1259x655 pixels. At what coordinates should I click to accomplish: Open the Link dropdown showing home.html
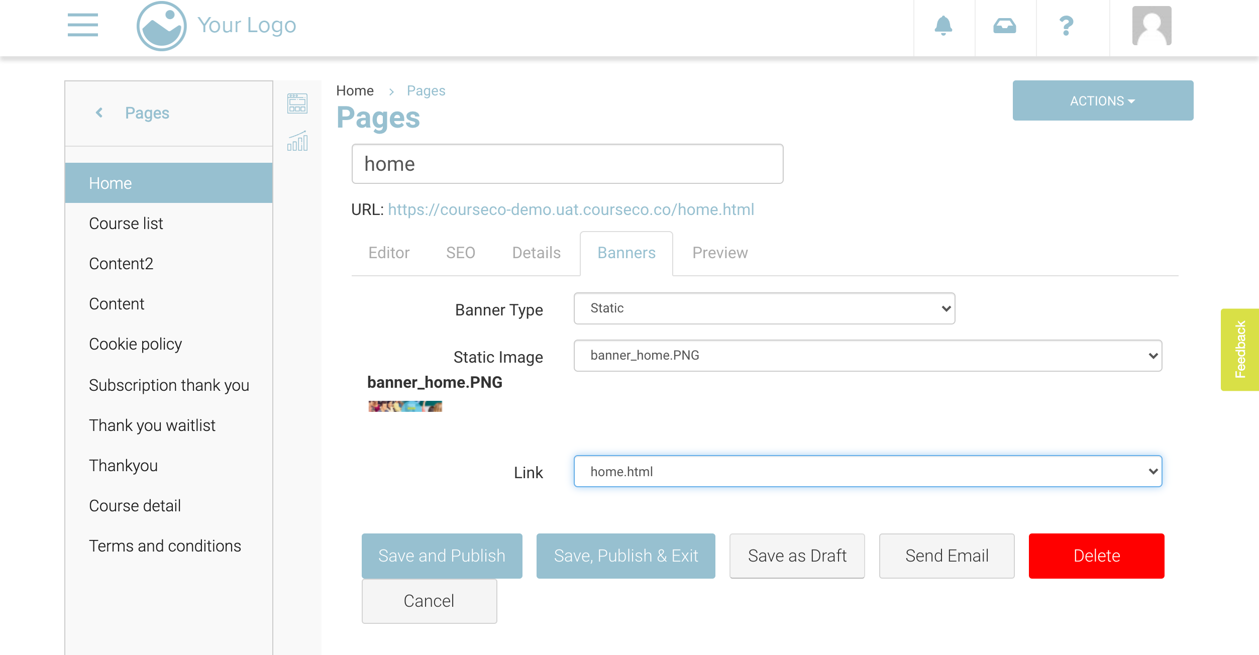pyautogui.click(x=867, y=472)
